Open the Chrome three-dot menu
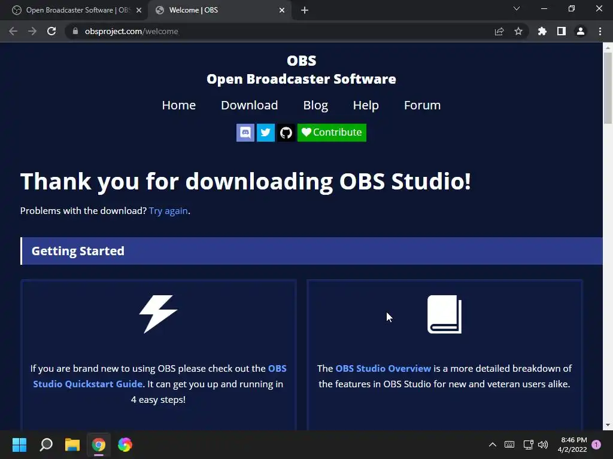Image resolution: width=613 pixels, height=459 pixels. tap(600, 31)
